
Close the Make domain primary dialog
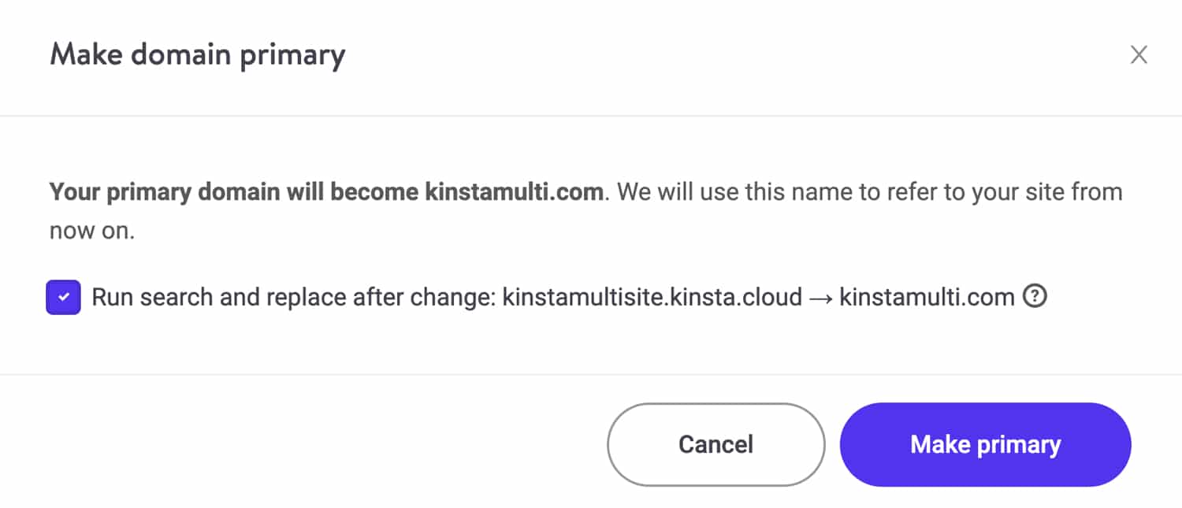pyautogui.click(x=1139, y=55)
